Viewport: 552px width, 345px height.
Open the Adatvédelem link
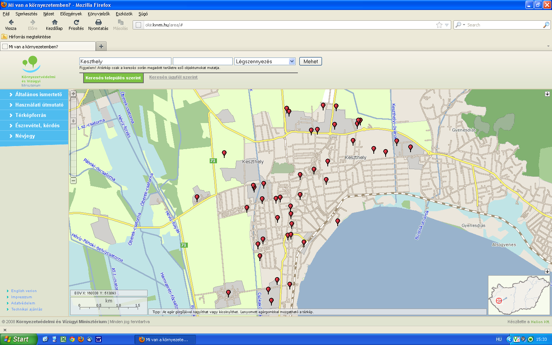[23, 303]
